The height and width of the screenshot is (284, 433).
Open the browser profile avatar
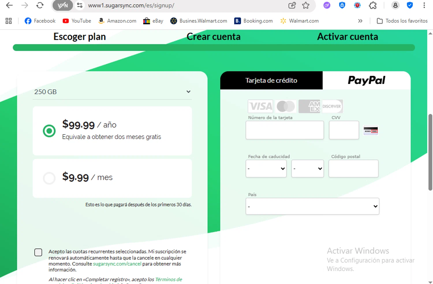click(395, 5)
